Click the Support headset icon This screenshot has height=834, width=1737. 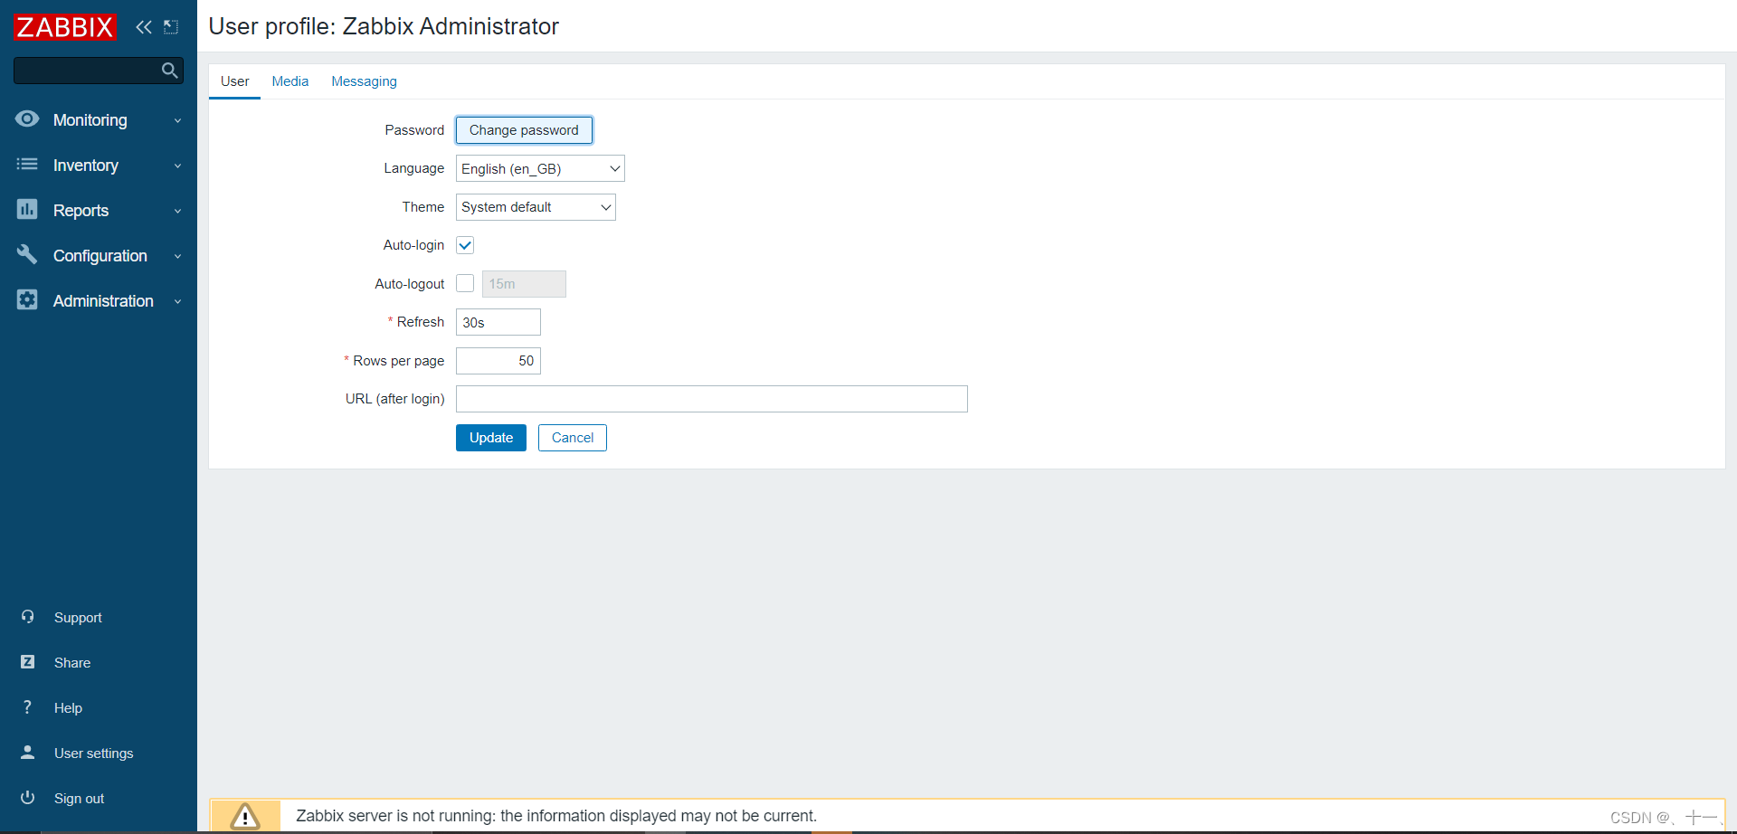point(28,617)
